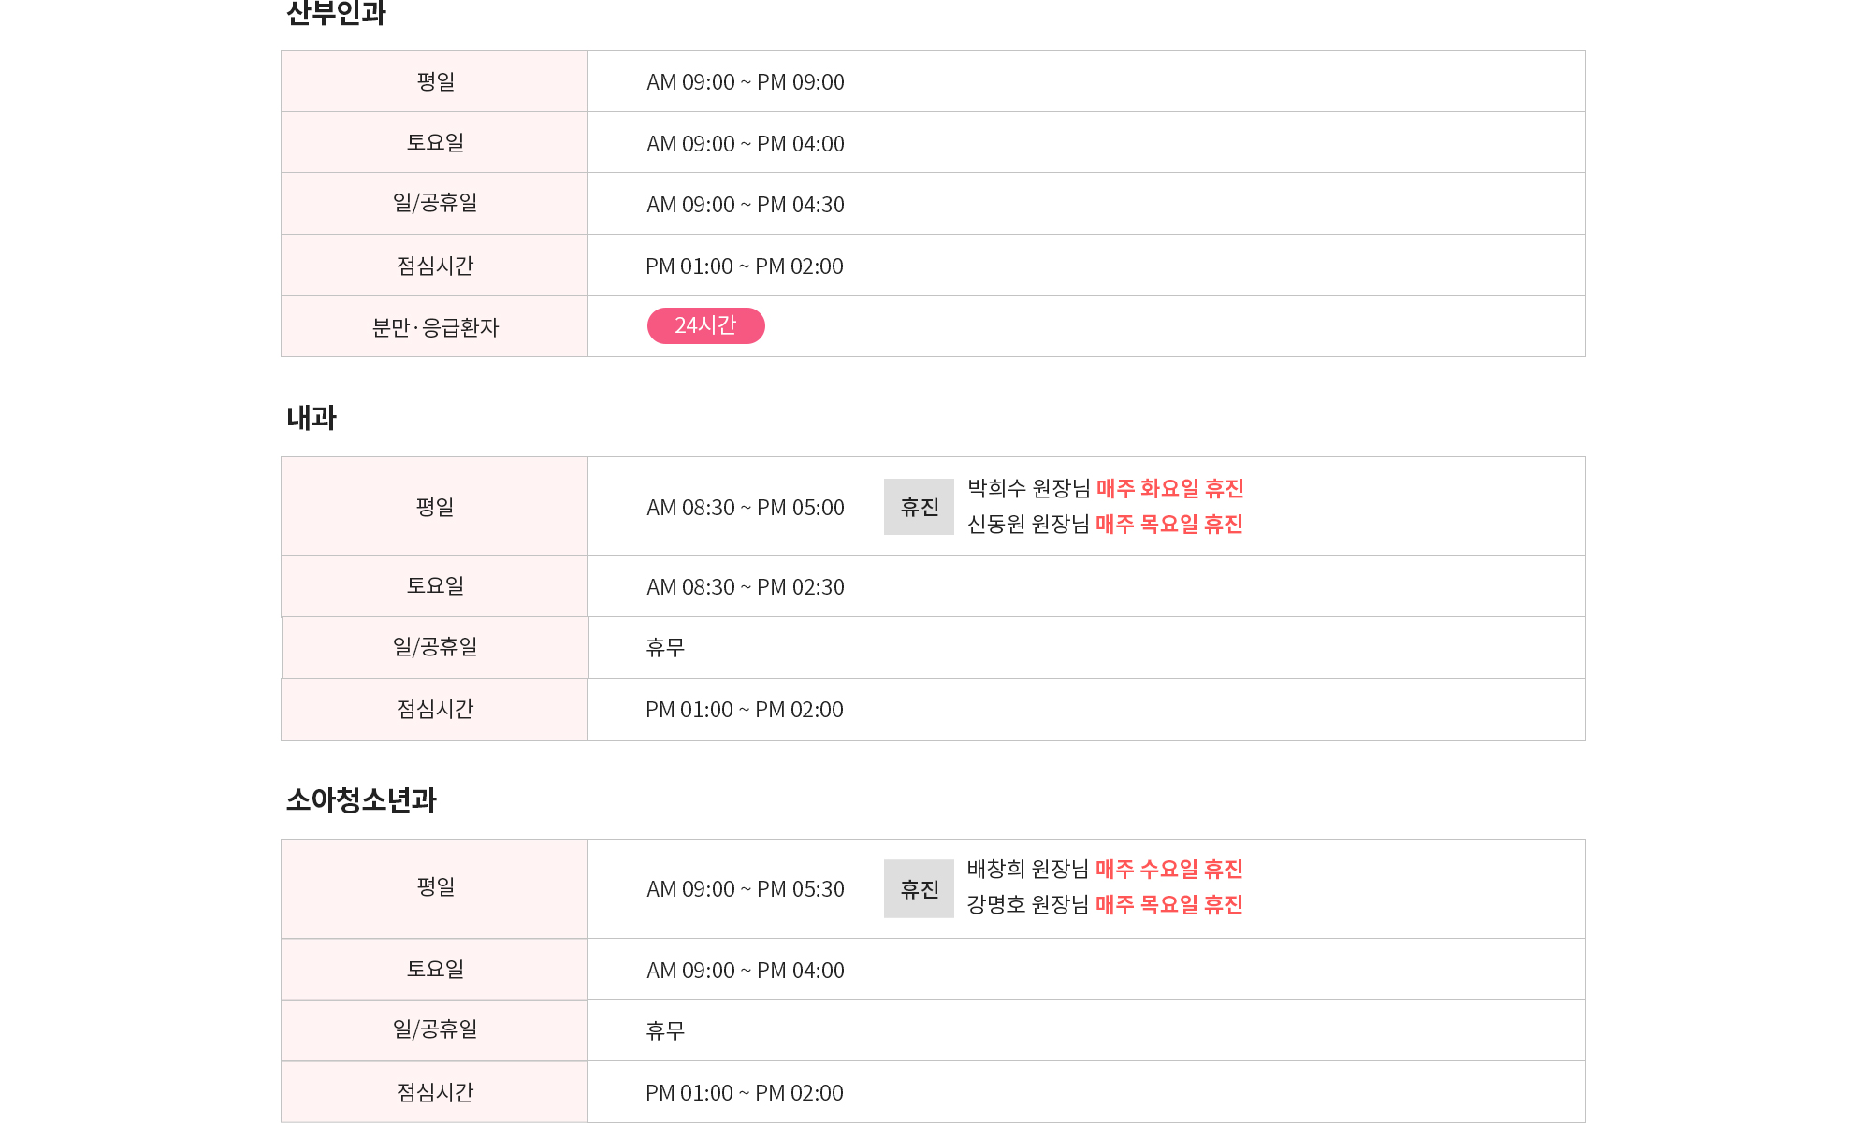Click 배창희 원장님 매주 수요일 휴진 notice

[1105, 869]
